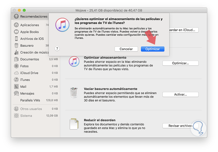Screen dimensions: 218x152
Task: Click the Basurero trash icon in sidebar
Action: (16, 45)
